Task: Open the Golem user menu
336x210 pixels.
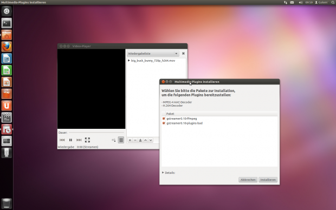Action: [321, 2]
